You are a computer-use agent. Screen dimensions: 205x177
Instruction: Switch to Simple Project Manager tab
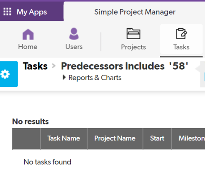(135, 12)
